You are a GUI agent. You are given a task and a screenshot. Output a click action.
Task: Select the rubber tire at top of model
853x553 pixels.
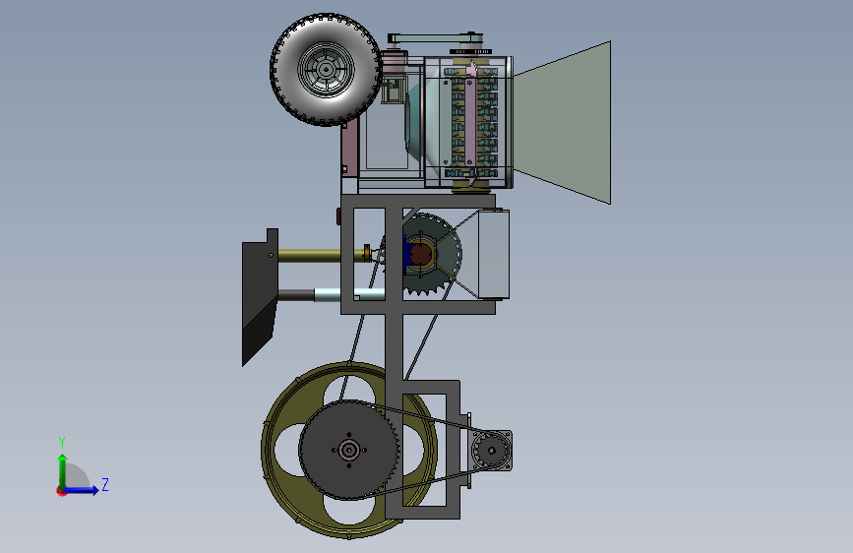326,70
